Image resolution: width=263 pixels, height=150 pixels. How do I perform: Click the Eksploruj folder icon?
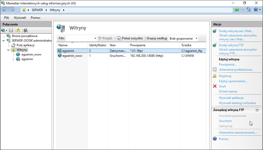(x=215, y=76)
